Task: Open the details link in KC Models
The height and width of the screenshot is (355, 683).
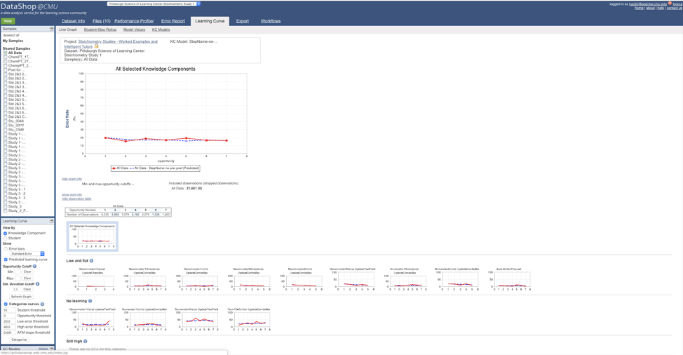Action: click(x=43, y=349)
